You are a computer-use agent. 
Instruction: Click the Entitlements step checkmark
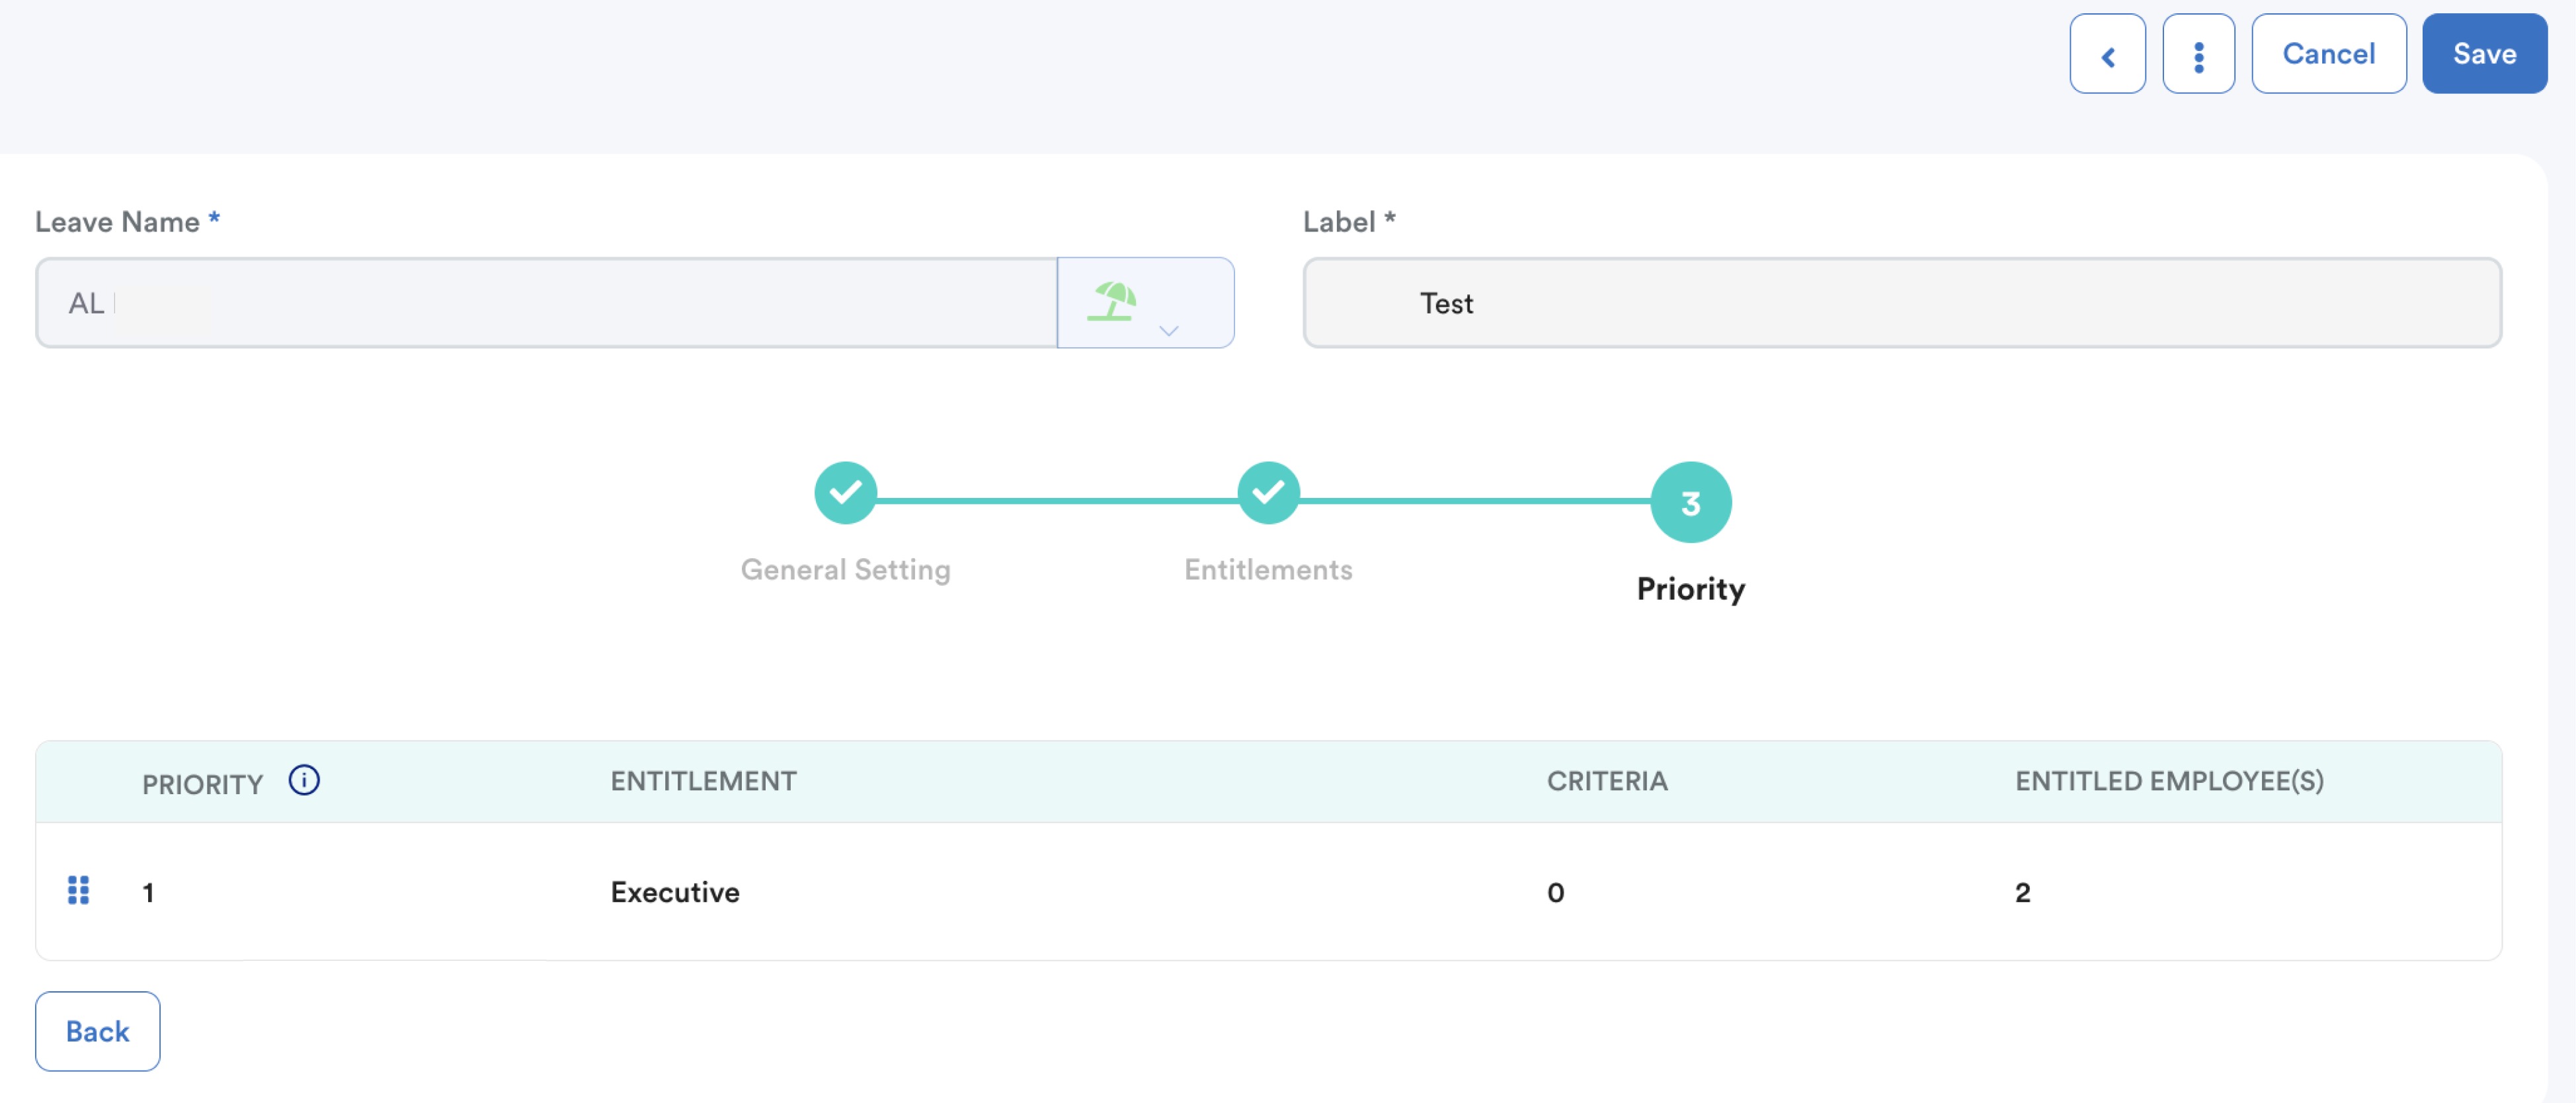point(1268,493)
